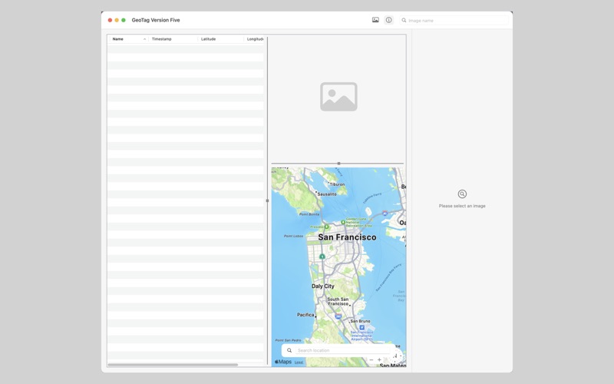Screen dimensions: 614x384
Task: Click the magnifier icon in Image name search
Action: click(404, 21)
